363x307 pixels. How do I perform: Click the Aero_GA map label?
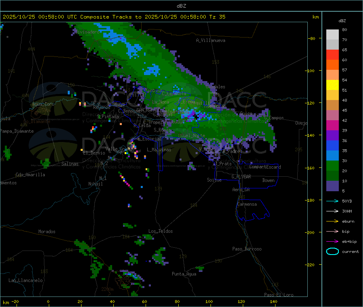(x=241, y=190)
